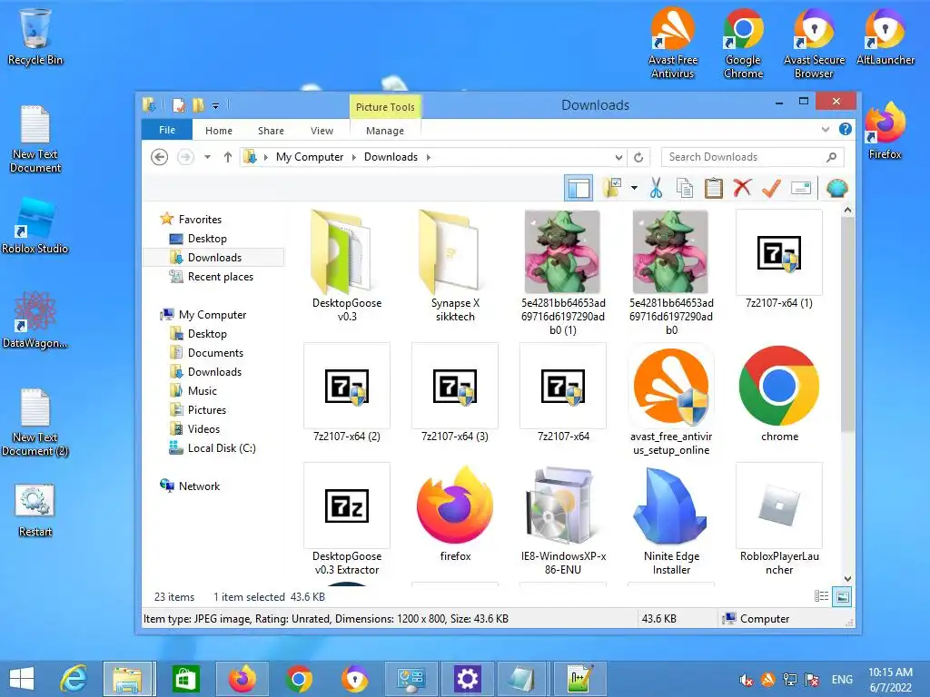This screenshot has height=697, width=930.
Task: Expand the chevron after Downloads in address bar
Action: [429, 157]
